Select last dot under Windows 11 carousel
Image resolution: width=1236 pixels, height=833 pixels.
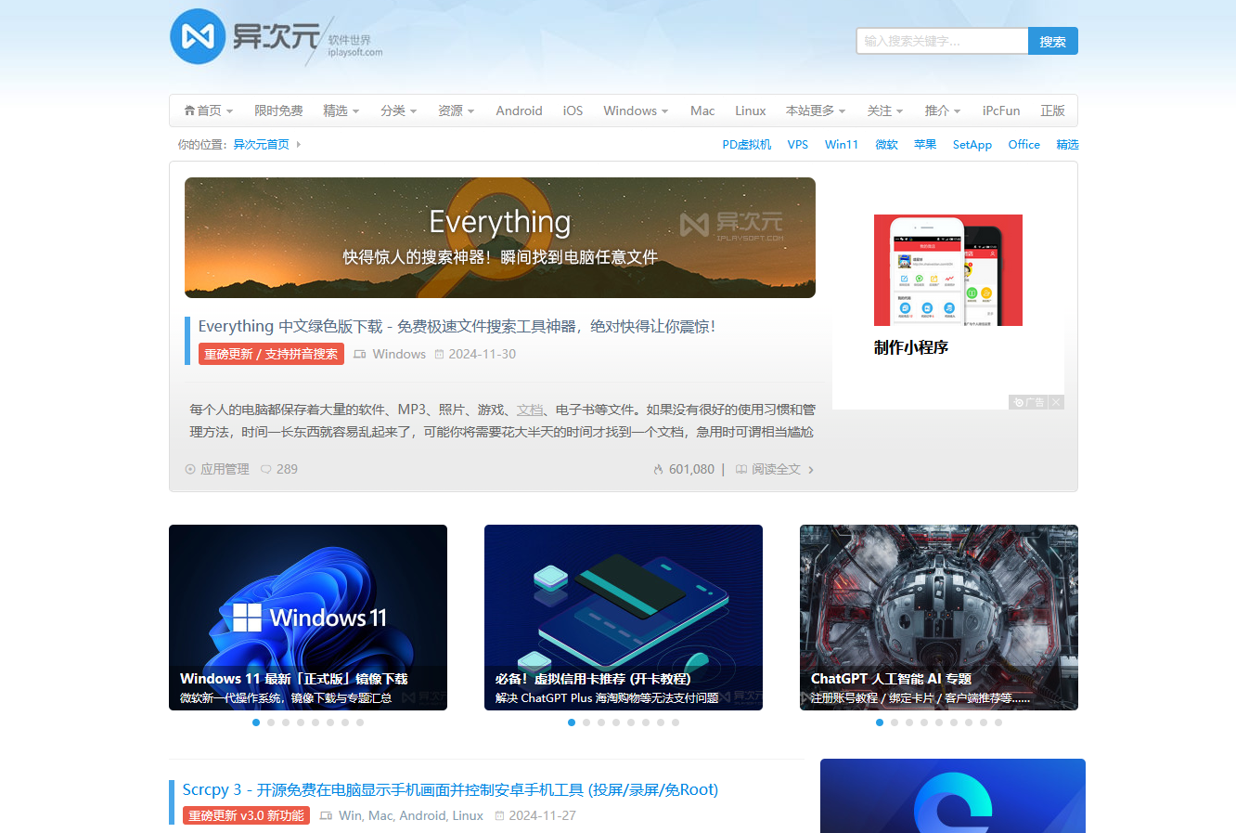[x=360, y=722]
